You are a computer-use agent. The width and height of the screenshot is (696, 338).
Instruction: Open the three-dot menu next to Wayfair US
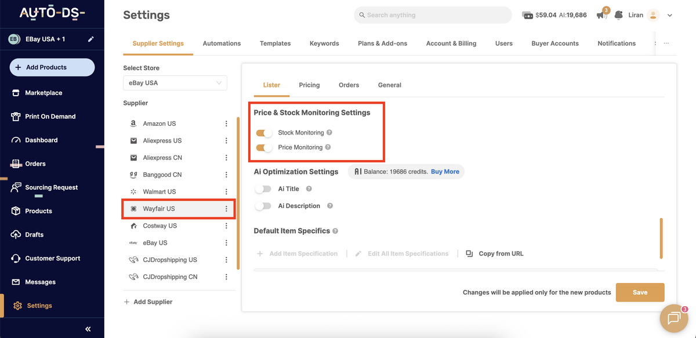pos(226,208)
